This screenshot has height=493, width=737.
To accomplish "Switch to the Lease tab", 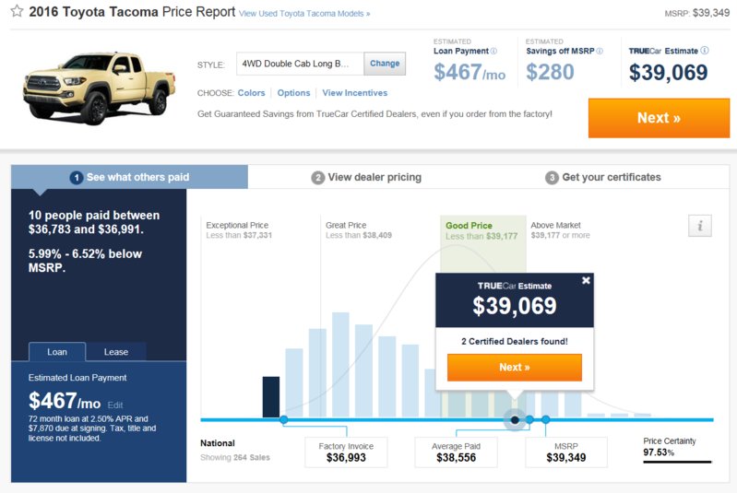I will click(x=116, y=352).
